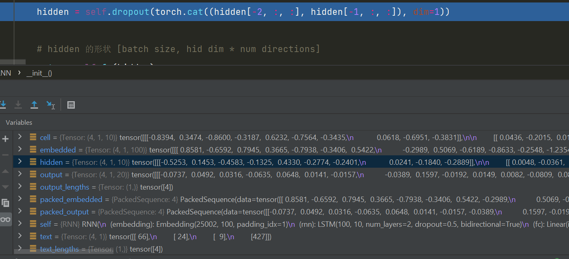Screen dimensions: 569x259
Task: Click the duplicate watch copy icon
Action: coord(5,203)
